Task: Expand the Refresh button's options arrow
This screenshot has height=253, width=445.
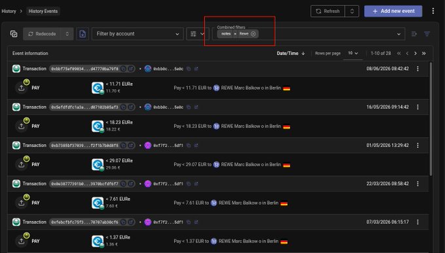Action: [352, 11]
